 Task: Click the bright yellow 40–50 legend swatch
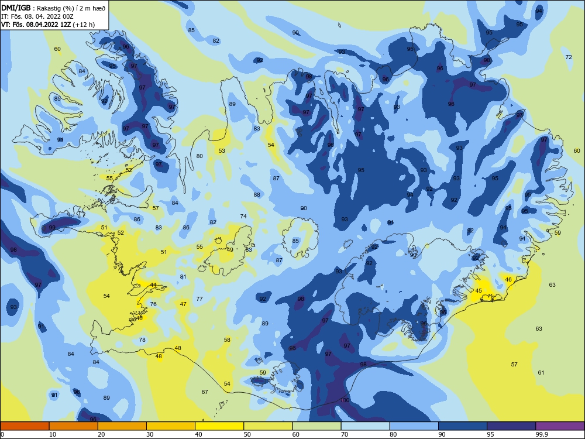[x=219, y=426]
